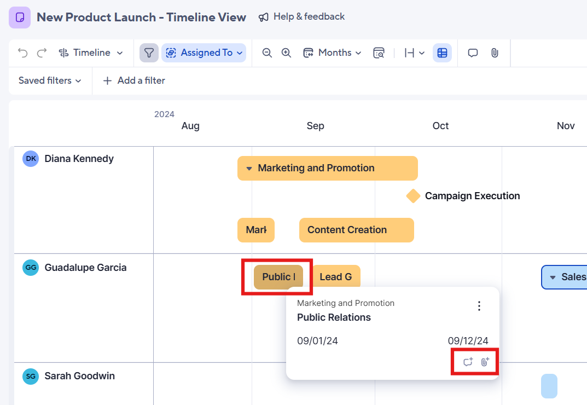Toggle the grid panel view button
587x405 pixels.
pos(442,53)
